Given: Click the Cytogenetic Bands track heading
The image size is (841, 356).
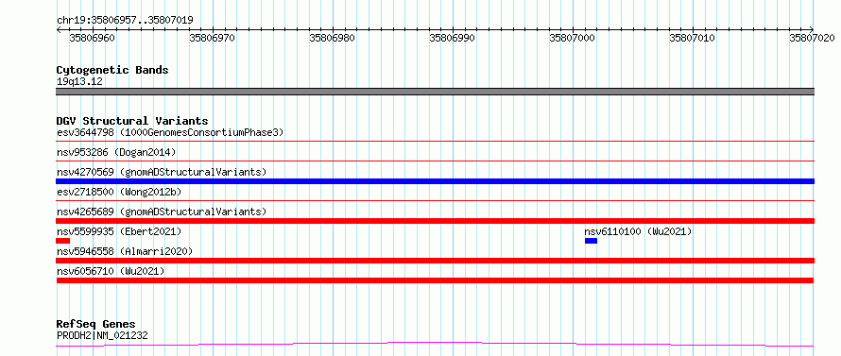Looking at the screenshot, I should click(x=112, y=70).
